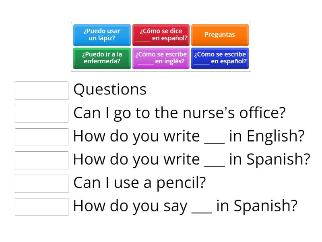Click the 'Questions' definition text
322x242 pixels.
pos(110,90)
